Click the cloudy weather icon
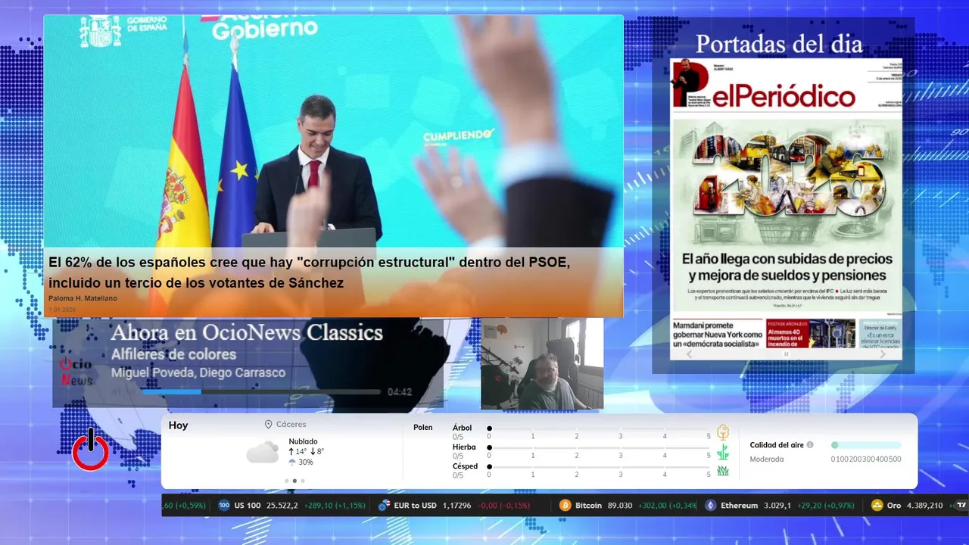This screenshot has width=969, height=545. pos(263,453)
